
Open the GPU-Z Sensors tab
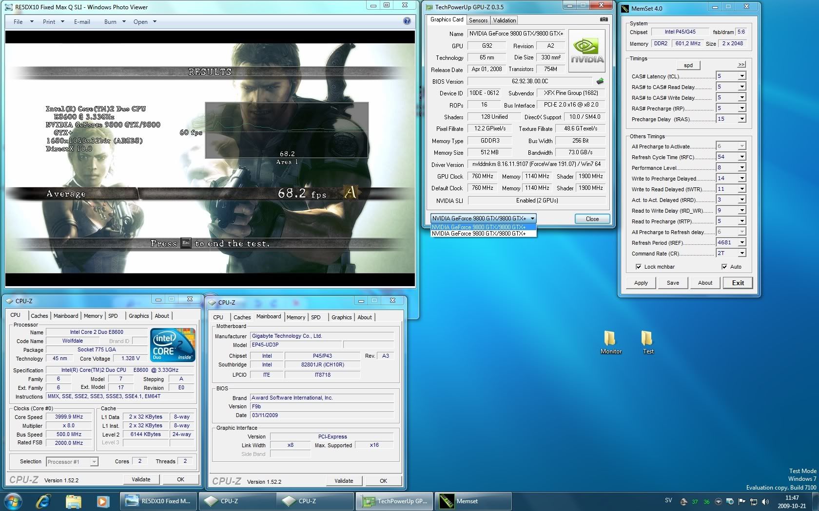click(478, 20)
